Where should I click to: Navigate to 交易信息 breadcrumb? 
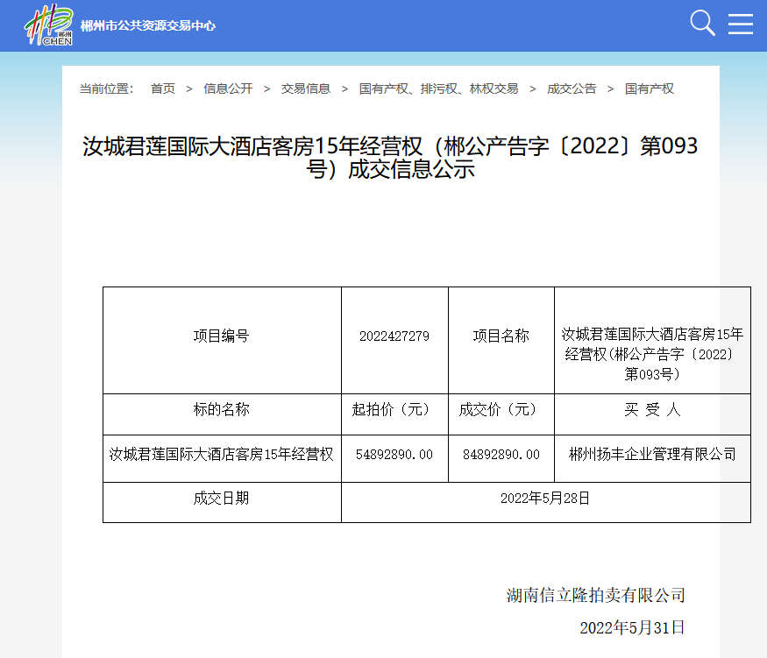point(305,88)
